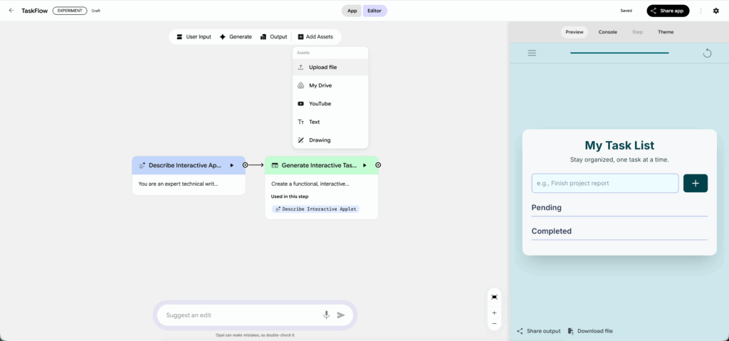Switch to the Console tab
729x341 pixels.
point(607,32)
